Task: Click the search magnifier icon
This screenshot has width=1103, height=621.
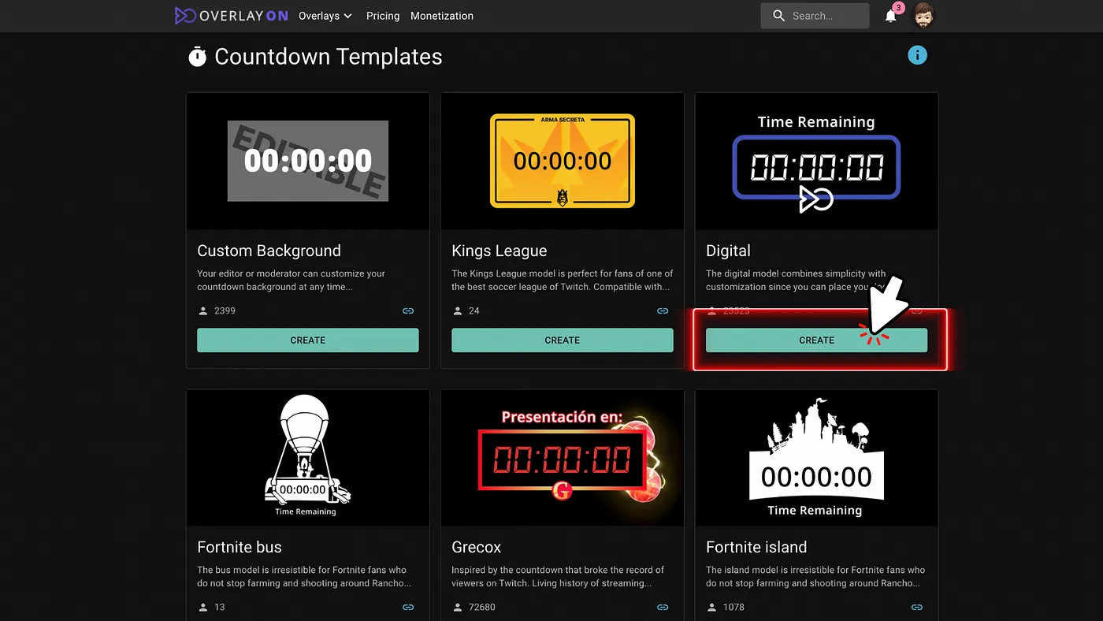Action: coord(779,16)
